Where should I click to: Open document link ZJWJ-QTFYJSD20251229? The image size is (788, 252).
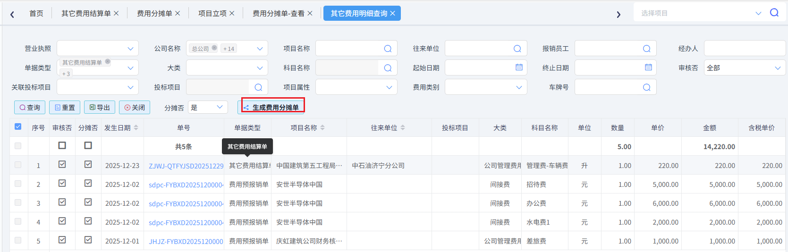[x=186, y=166]
